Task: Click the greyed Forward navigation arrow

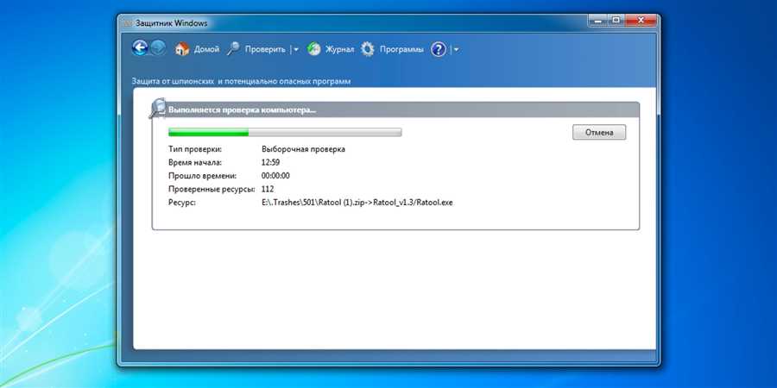Action: tap(158, 48)
